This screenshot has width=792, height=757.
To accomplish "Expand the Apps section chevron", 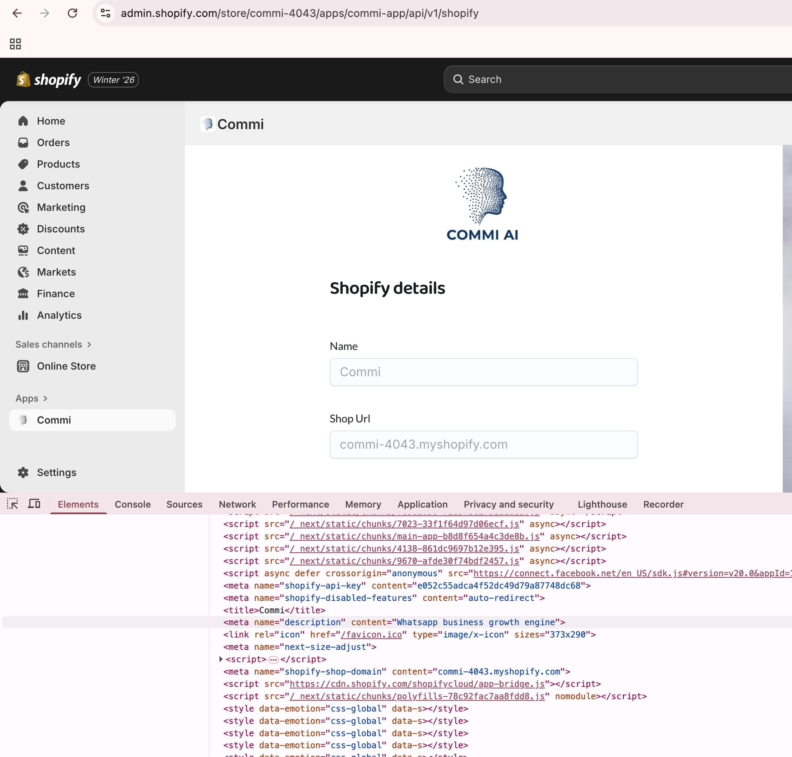I will point(45,399).
